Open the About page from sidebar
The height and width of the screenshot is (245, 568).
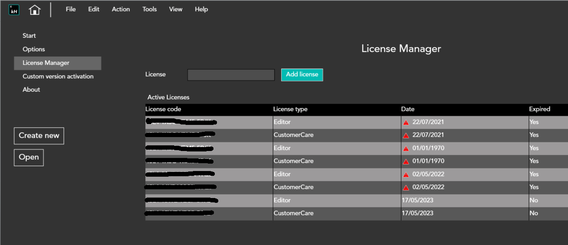click(x=31, y=90)
